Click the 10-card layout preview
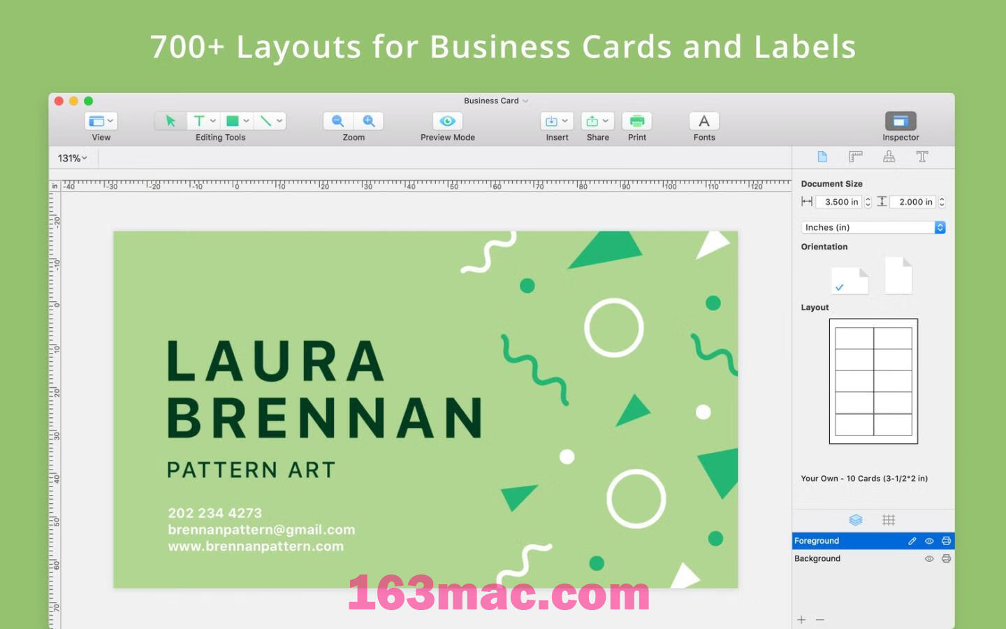 point(873,382)
